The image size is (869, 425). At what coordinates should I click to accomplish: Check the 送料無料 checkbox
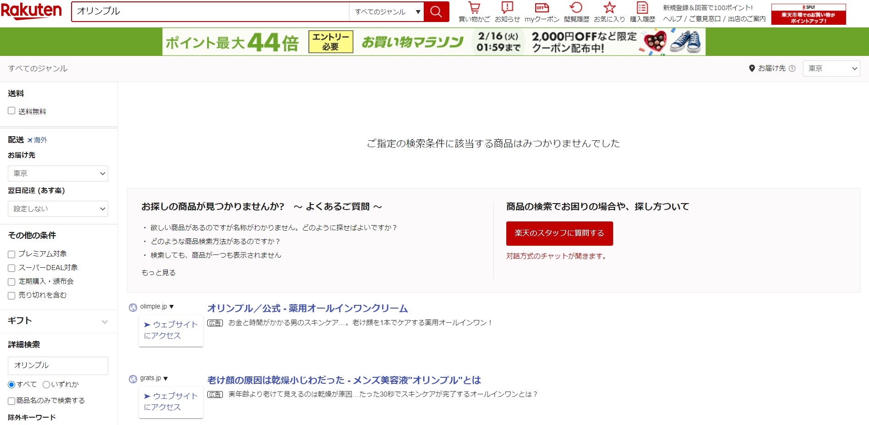pyautogui.click(x=11, y=110)
